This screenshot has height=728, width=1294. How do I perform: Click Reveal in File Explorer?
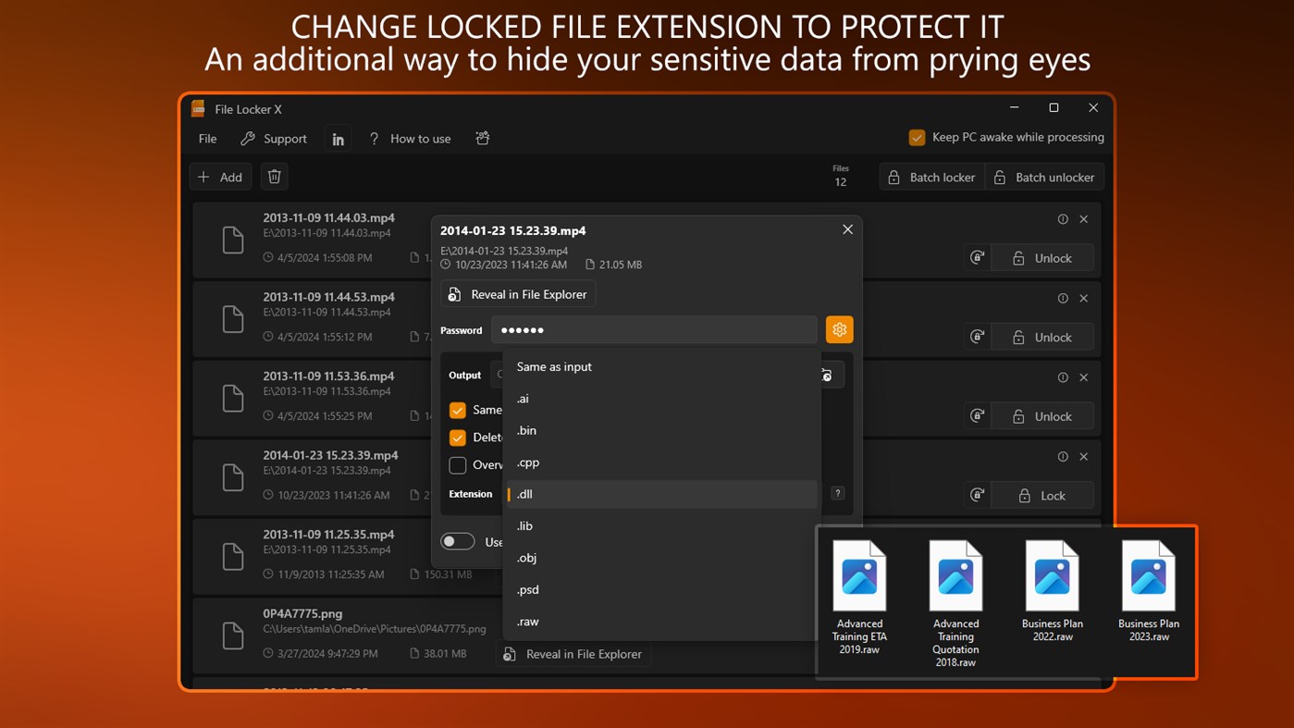(517, 293)
